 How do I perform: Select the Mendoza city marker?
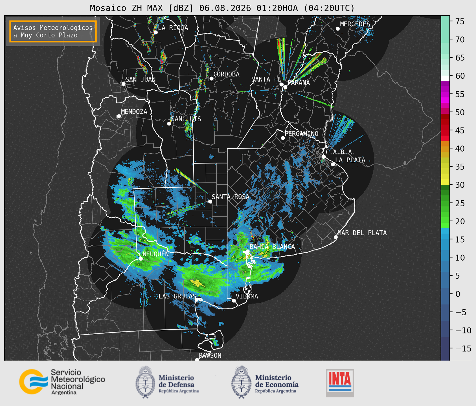tap(119, 116)
